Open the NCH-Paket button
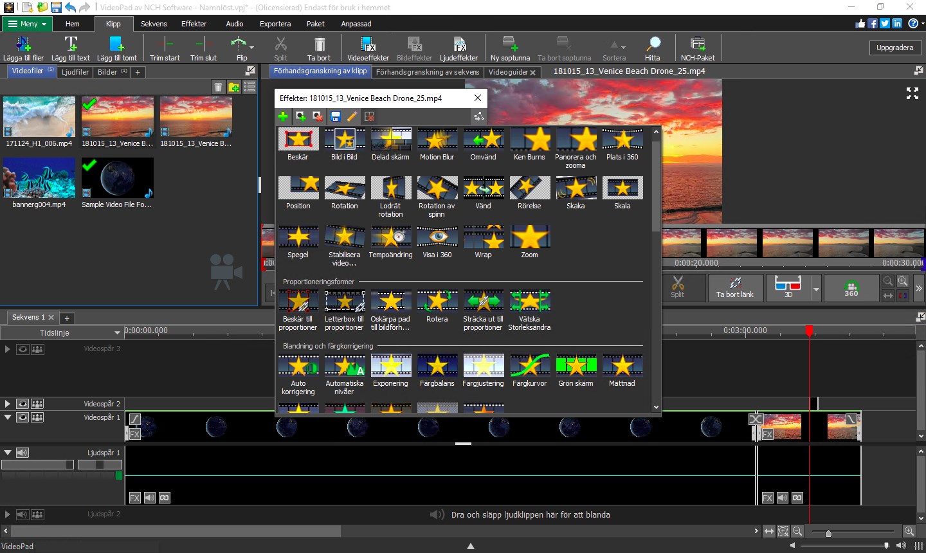This screenshot has height=553, width=926. coord(698,49)
